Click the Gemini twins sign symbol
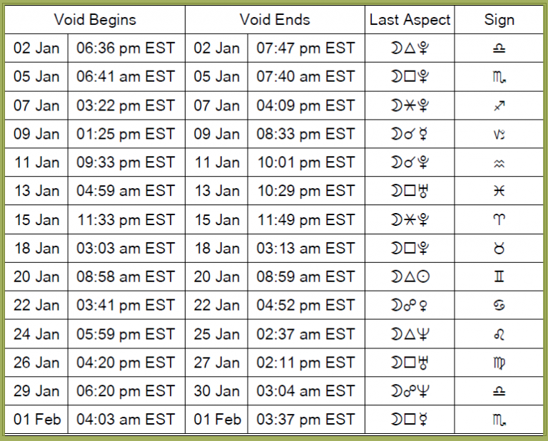The image size is (548, 441). (x=499, y=276)
